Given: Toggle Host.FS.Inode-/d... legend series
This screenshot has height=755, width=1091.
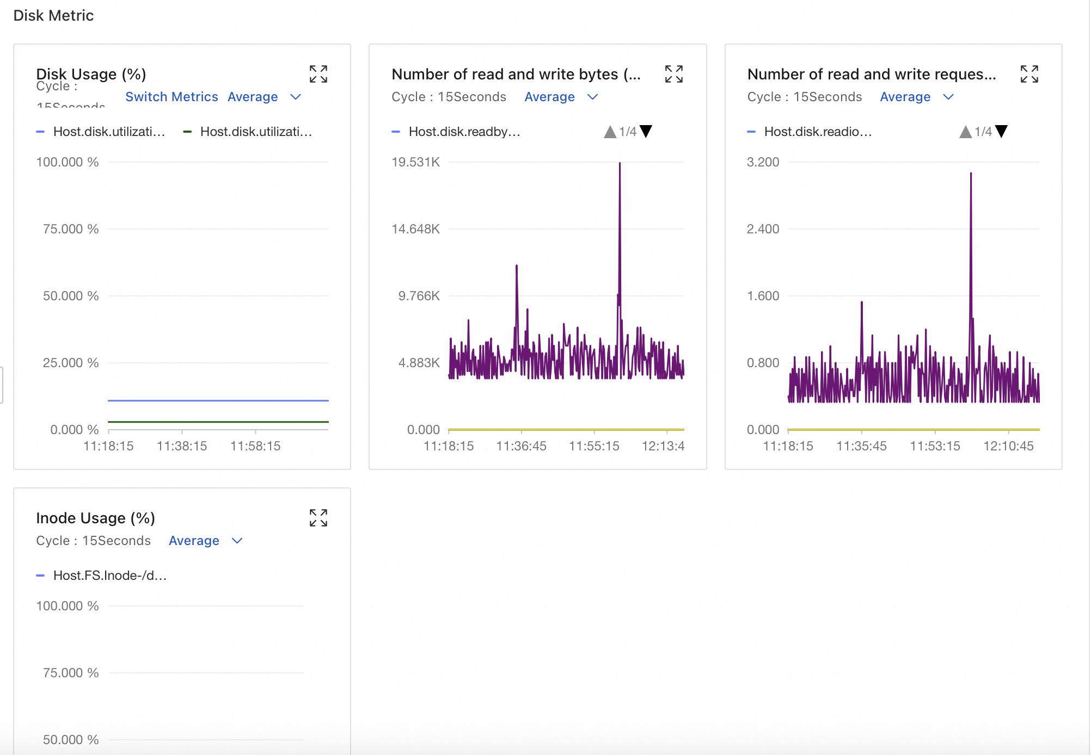Looking at the screenshot, I should pyautogui.click(x=109, y=575).
